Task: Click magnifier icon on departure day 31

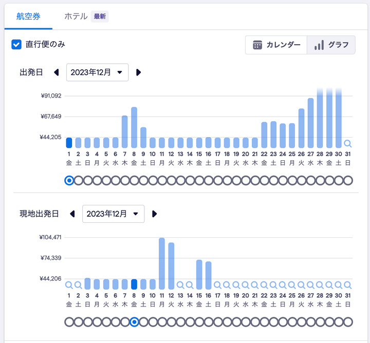Action: [348, 143]
